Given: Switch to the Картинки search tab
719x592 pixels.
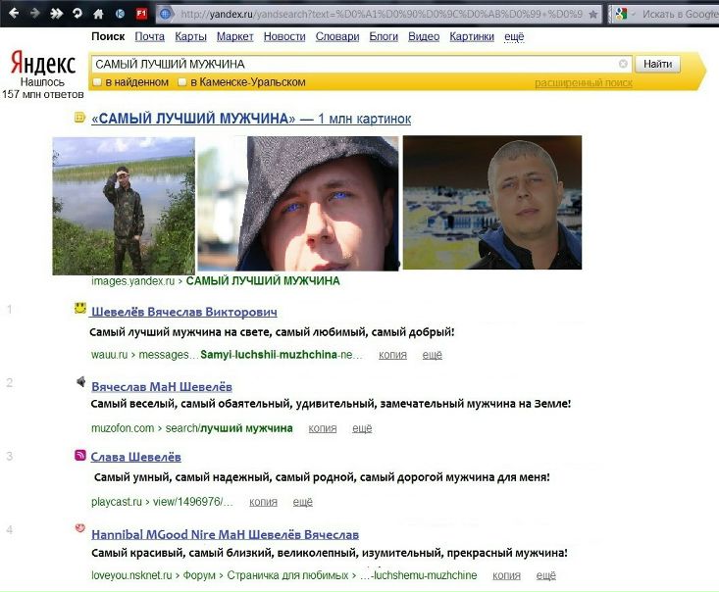Looking at the screenshot, I should pos(472,37).
